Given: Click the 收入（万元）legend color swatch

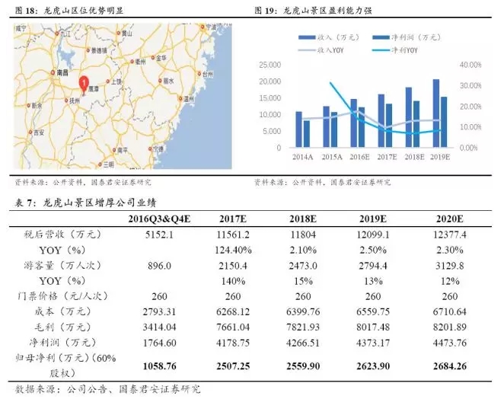Looking at the screenshot, I should point(307,37).
